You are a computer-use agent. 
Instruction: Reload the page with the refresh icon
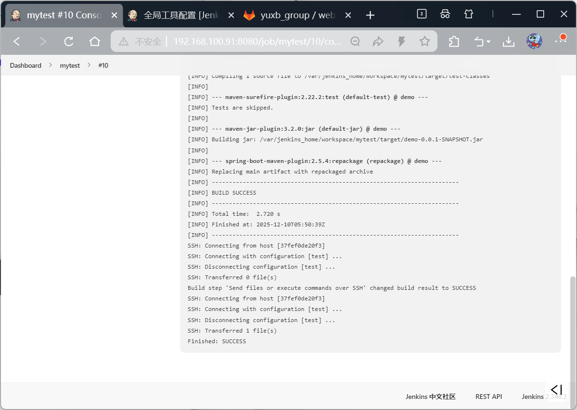pyautogui.click(x=68, y=41)
